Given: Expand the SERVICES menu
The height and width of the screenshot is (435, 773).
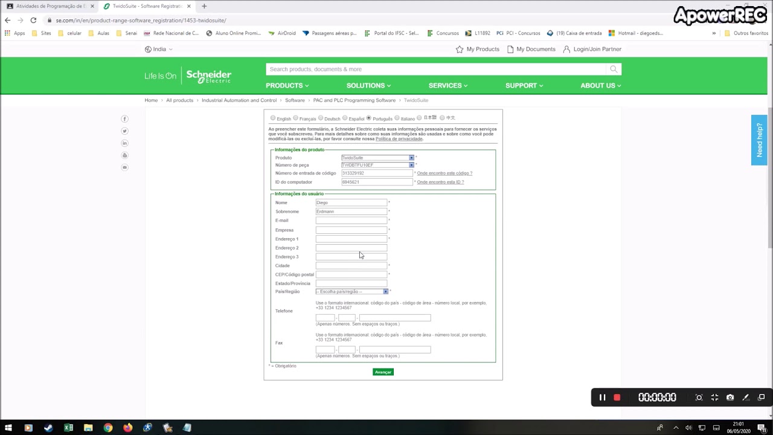Looking at the screenshot, I should click(448, 86).
